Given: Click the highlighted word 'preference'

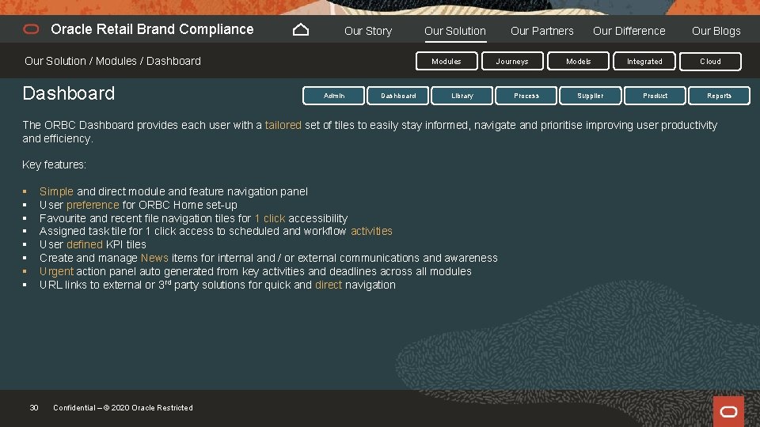Looking at the screenshot, I should (93, 205).
